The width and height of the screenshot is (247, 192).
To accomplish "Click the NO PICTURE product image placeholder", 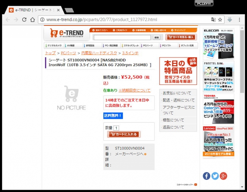I will pos(71,98).
